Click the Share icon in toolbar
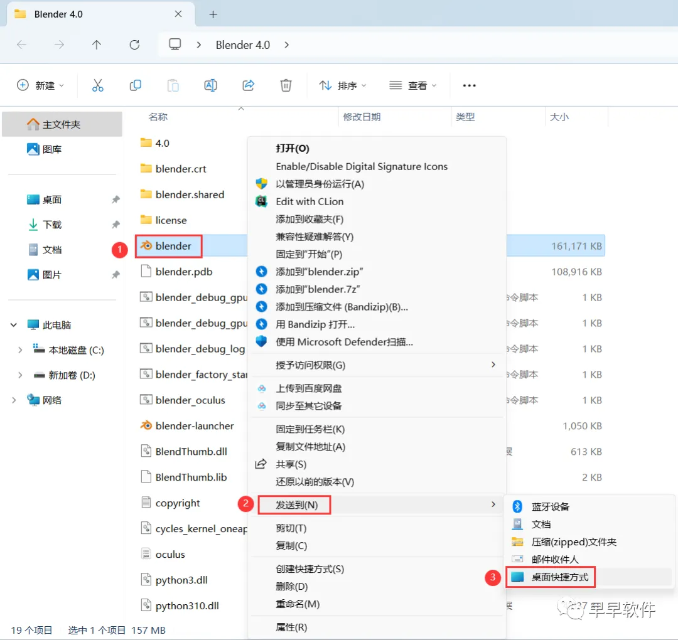The height and width of the screenshot is (640, 678). [248, 85]
